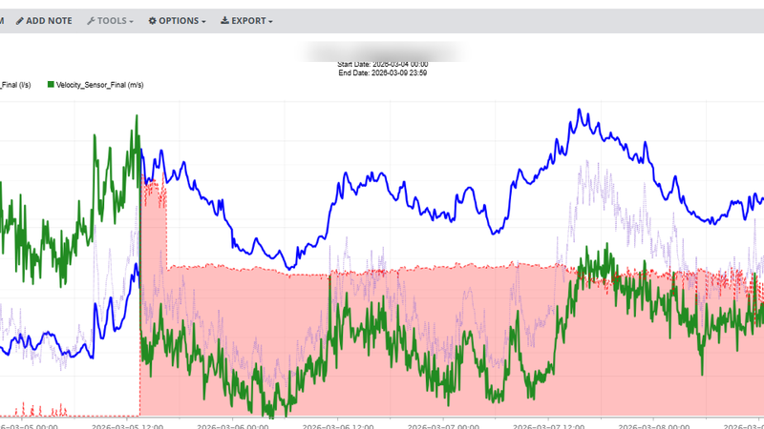Screen dimensions: 764x429
Task: Click the gear icon beside OPTIONS
Action: [x=152, y=21]
